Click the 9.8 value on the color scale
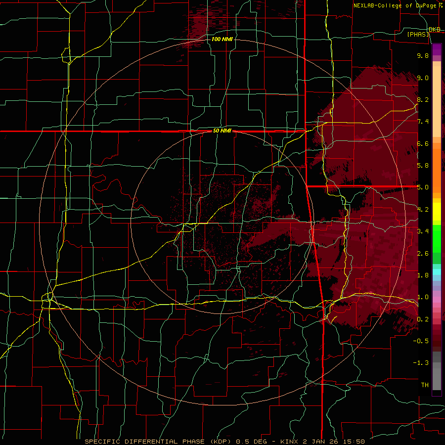Viewport: 445px width, 445px height. coord(423,55)
